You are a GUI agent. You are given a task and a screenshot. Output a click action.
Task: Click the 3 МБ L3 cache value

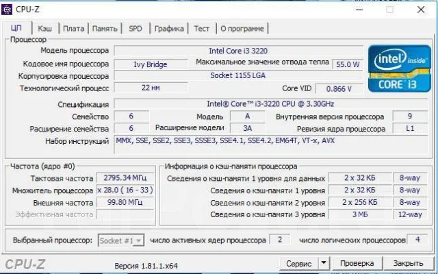pyautogui.click(x=359, y=214)
